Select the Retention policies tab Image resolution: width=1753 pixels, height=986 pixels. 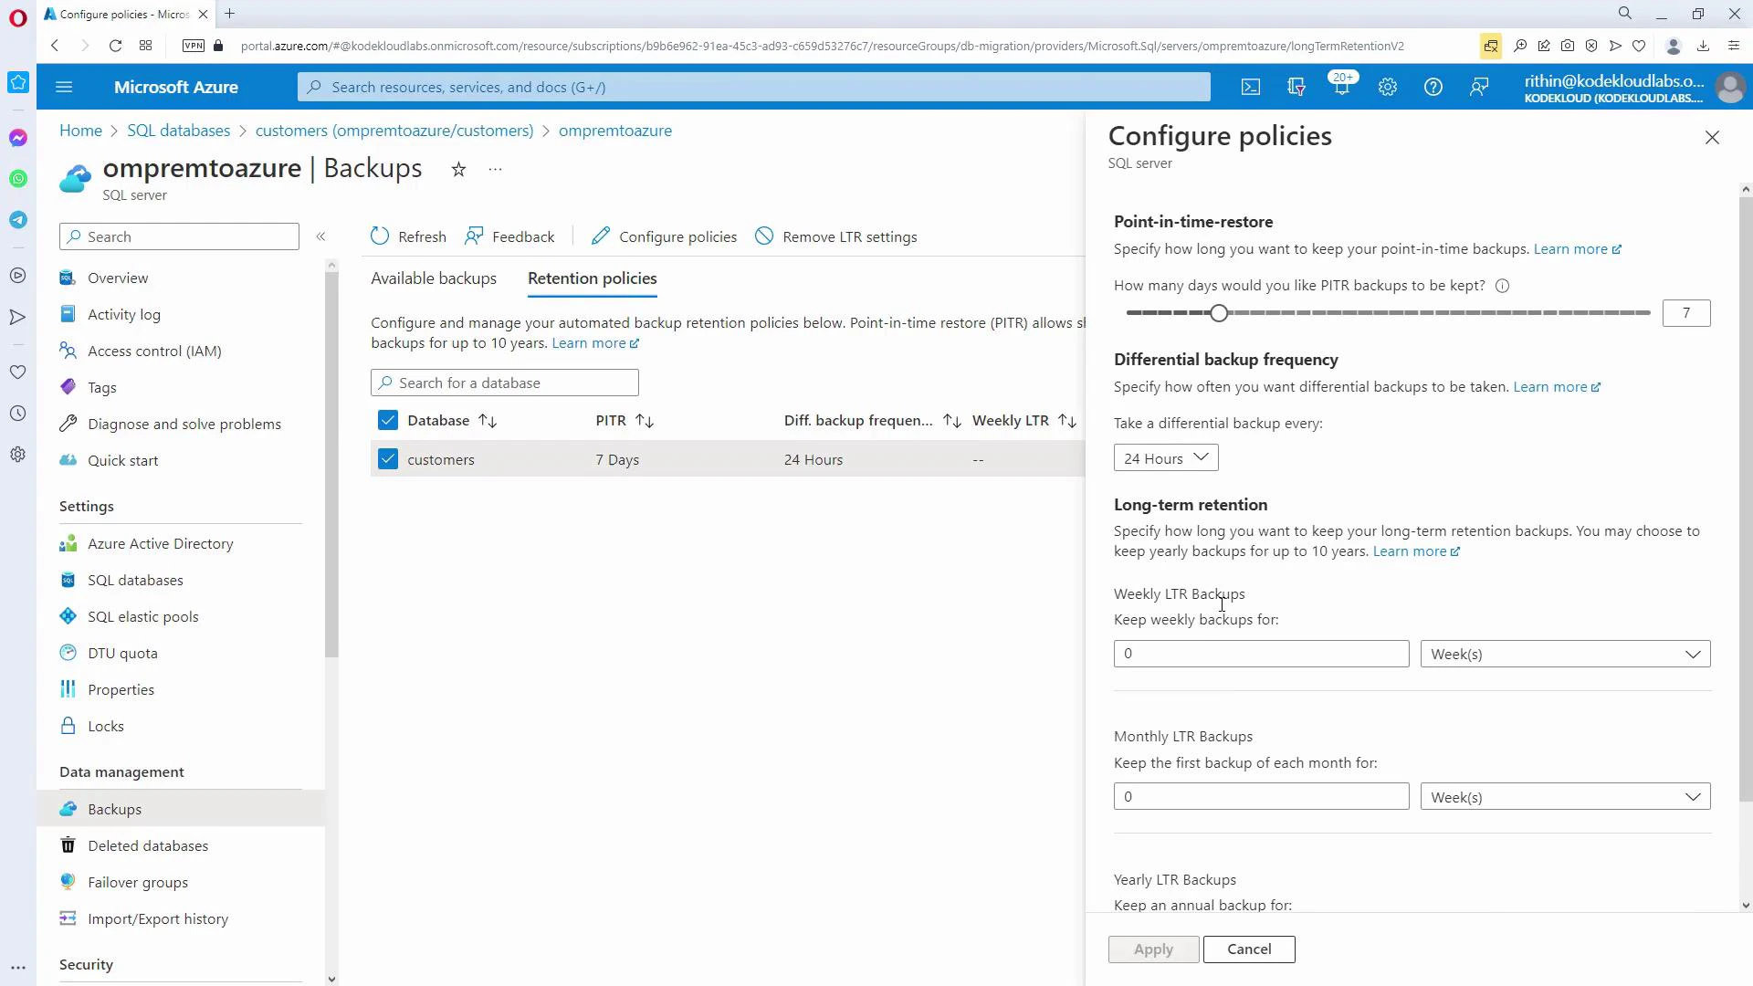click(x=592, y=278)
